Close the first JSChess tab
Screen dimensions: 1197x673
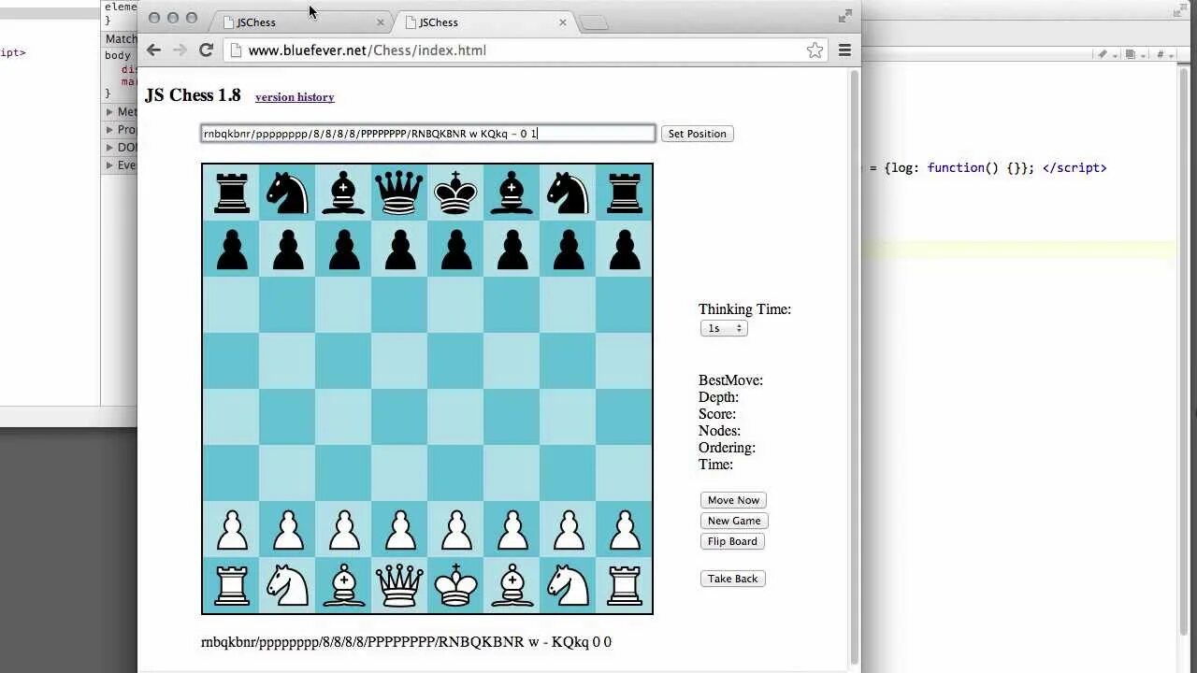point(381,22)
